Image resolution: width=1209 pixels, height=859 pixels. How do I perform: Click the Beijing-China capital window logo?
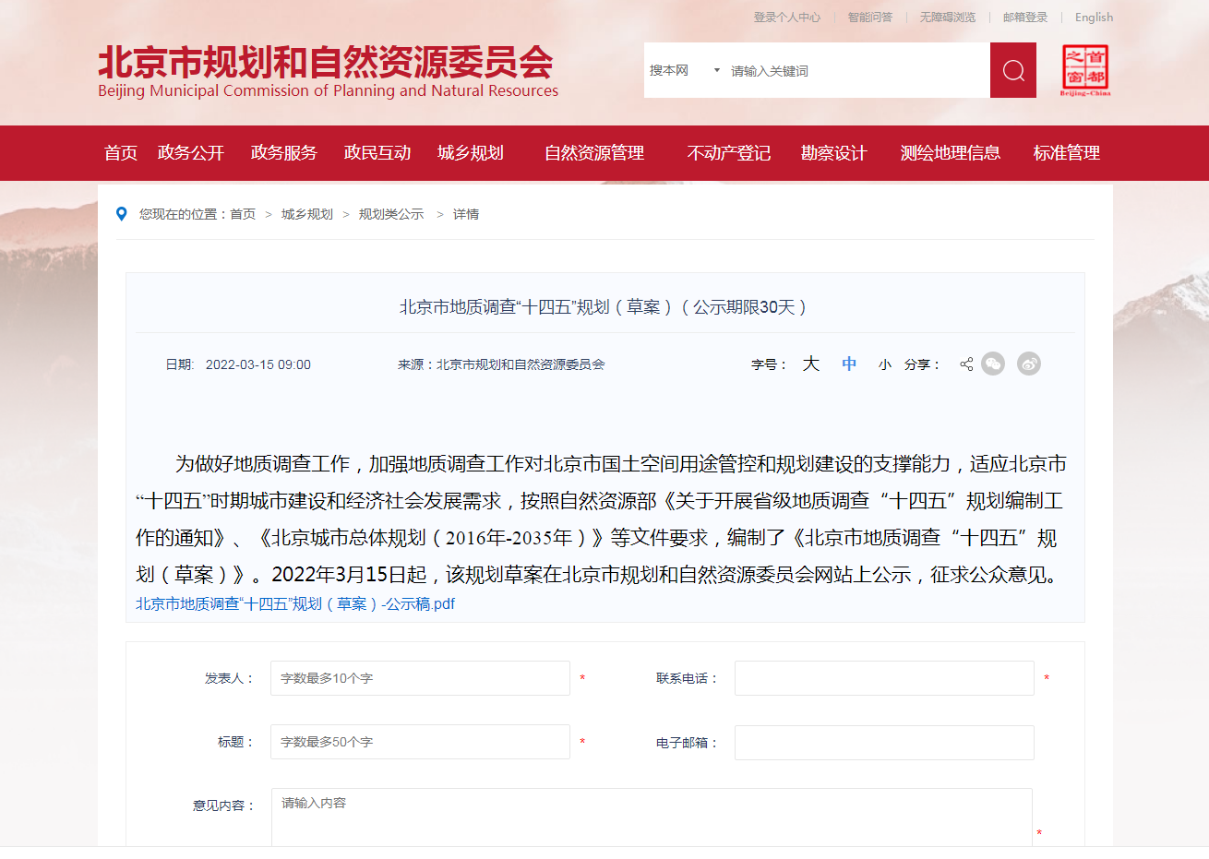[1084, 70]
